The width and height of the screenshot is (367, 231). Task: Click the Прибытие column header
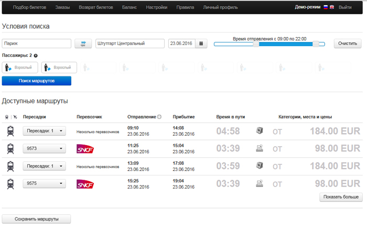tap(183, 117)
